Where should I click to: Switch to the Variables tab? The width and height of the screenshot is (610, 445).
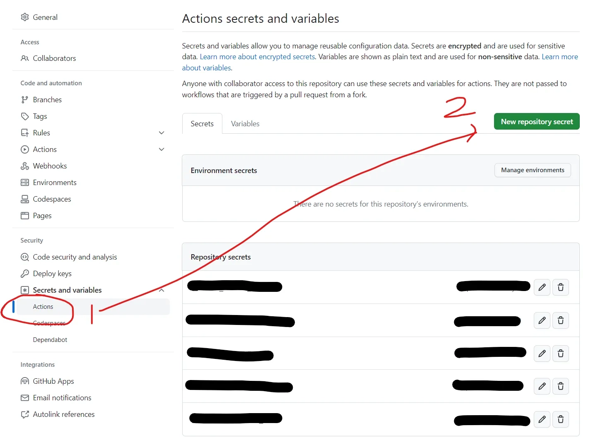click(x=245, y=124)
